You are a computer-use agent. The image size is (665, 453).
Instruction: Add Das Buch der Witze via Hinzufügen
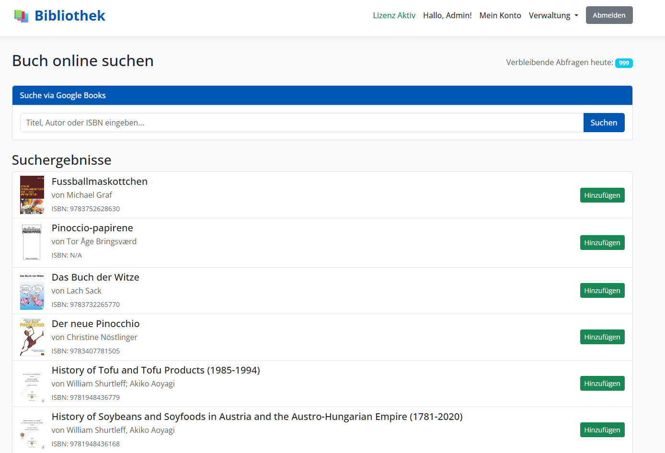point(602,290)
